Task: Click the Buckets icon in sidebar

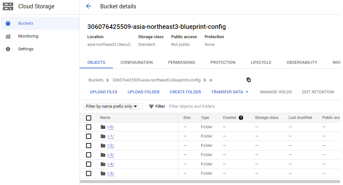Action: coord(8,23)
